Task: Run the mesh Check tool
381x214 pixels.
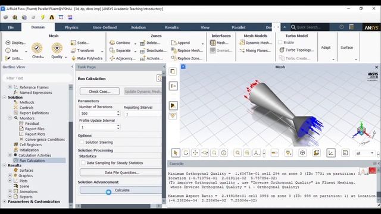Action: pos(37,50)
